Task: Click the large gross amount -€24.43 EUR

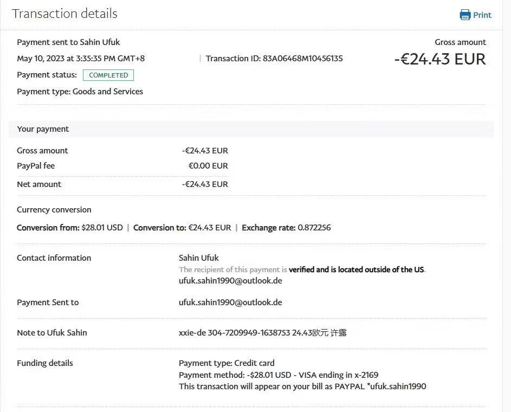Action: [x=439, y=59]
